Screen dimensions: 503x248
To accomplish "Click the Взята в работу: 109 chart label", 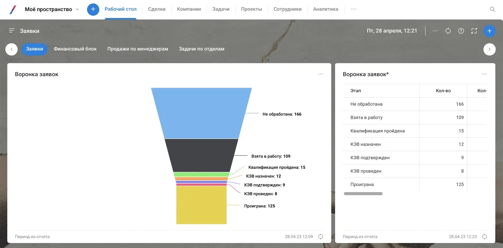I will pyautogui.click(x=271, y=156).
